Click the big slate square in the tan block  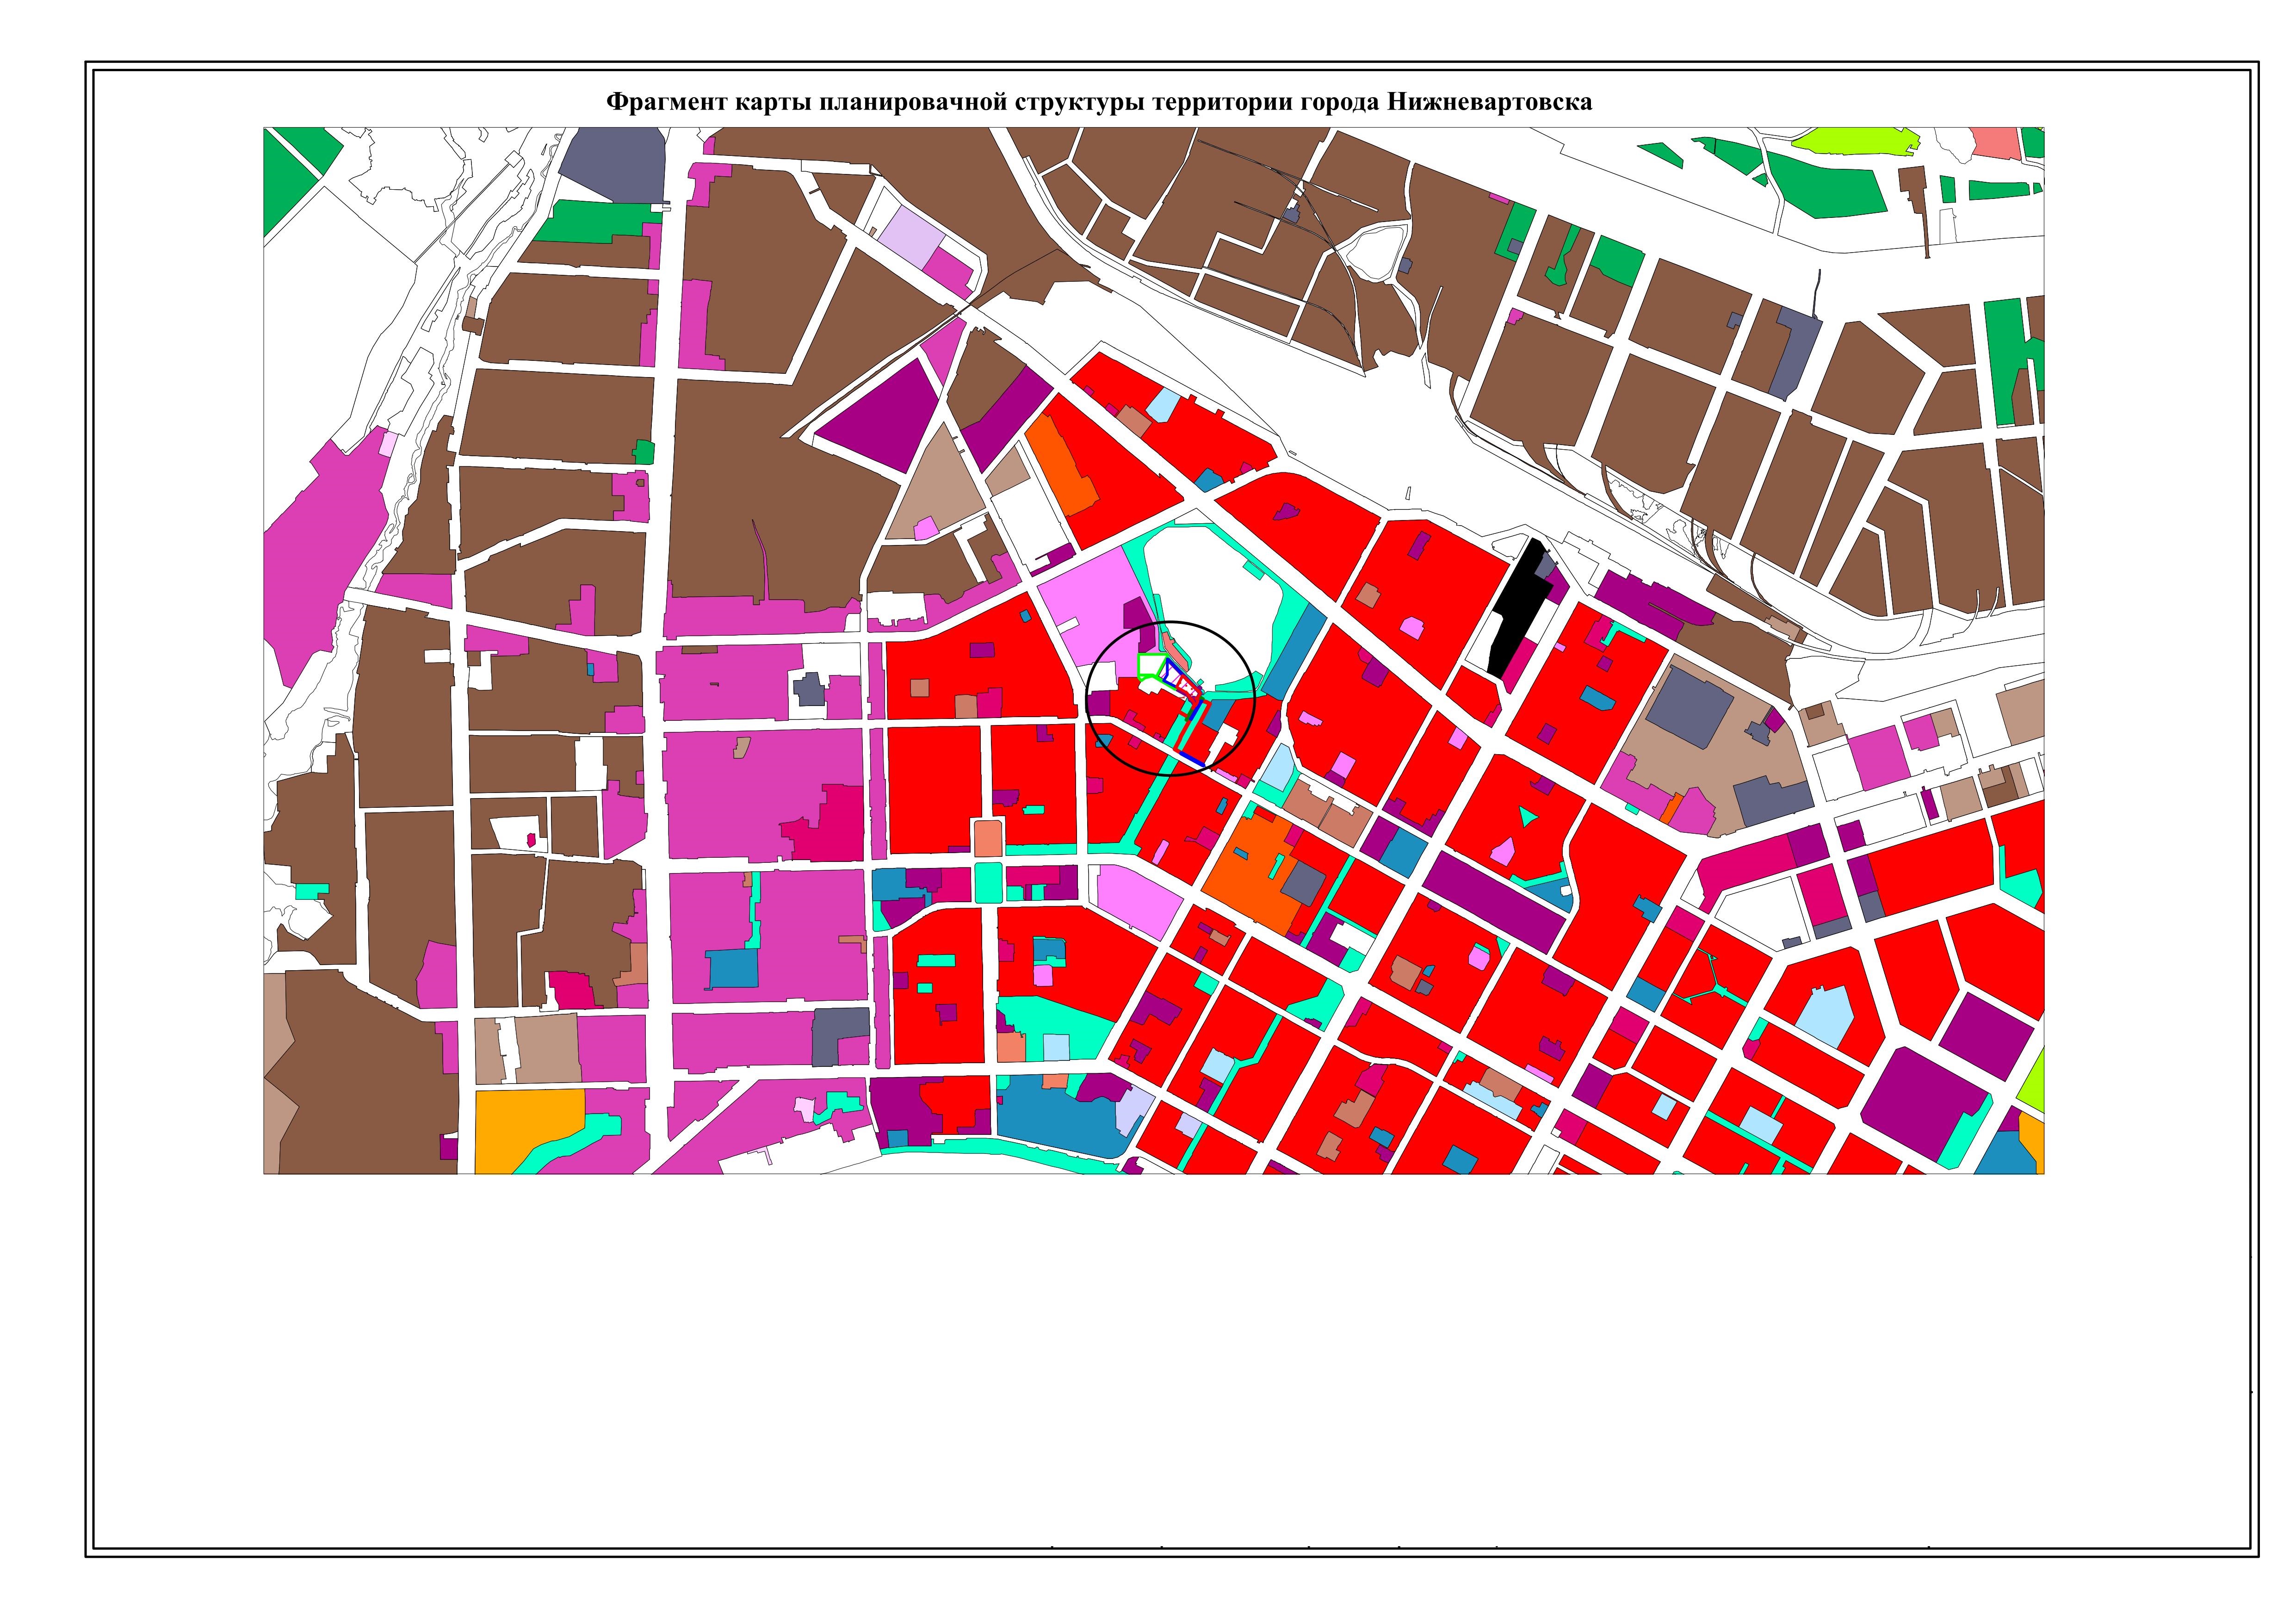click(x=1689, y=707)
